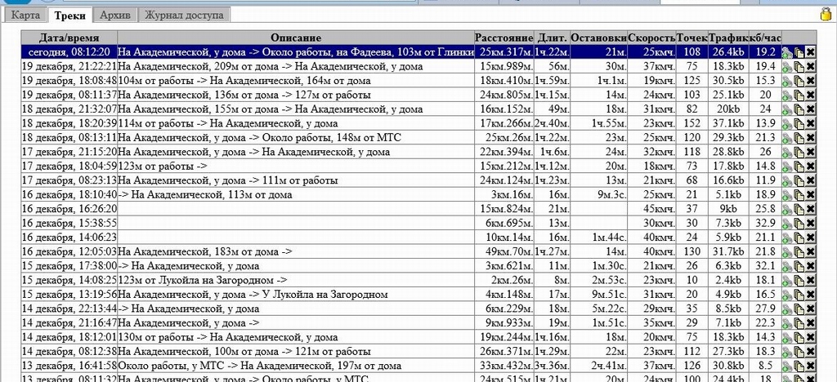Screen dimensions: 837x382
Task: Copy the 18 декабря 08:13:11 track
Action: tap(799, 138)
